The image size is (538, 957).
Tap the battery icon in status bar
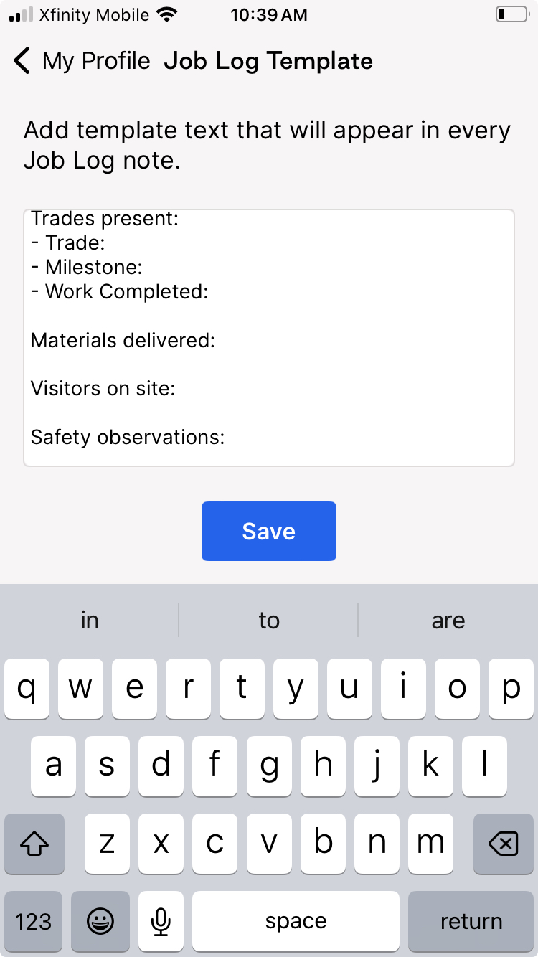511,14
